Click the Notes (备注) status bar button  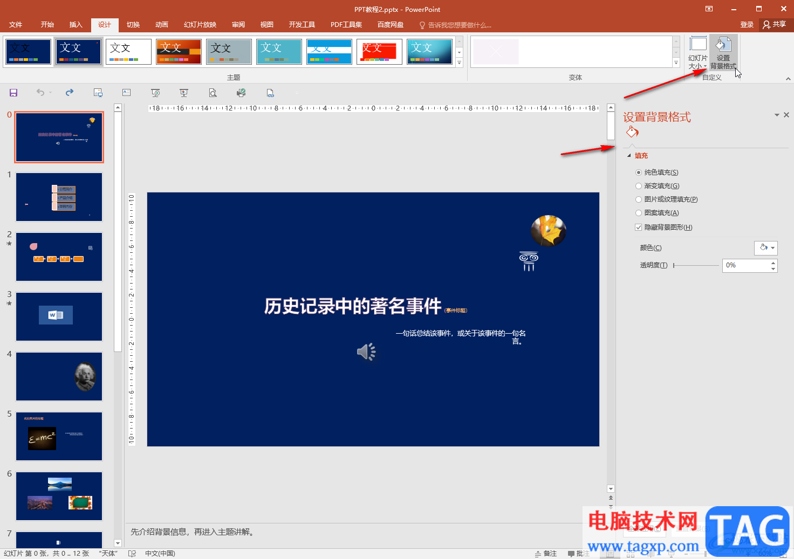click(x=546, y=554)
